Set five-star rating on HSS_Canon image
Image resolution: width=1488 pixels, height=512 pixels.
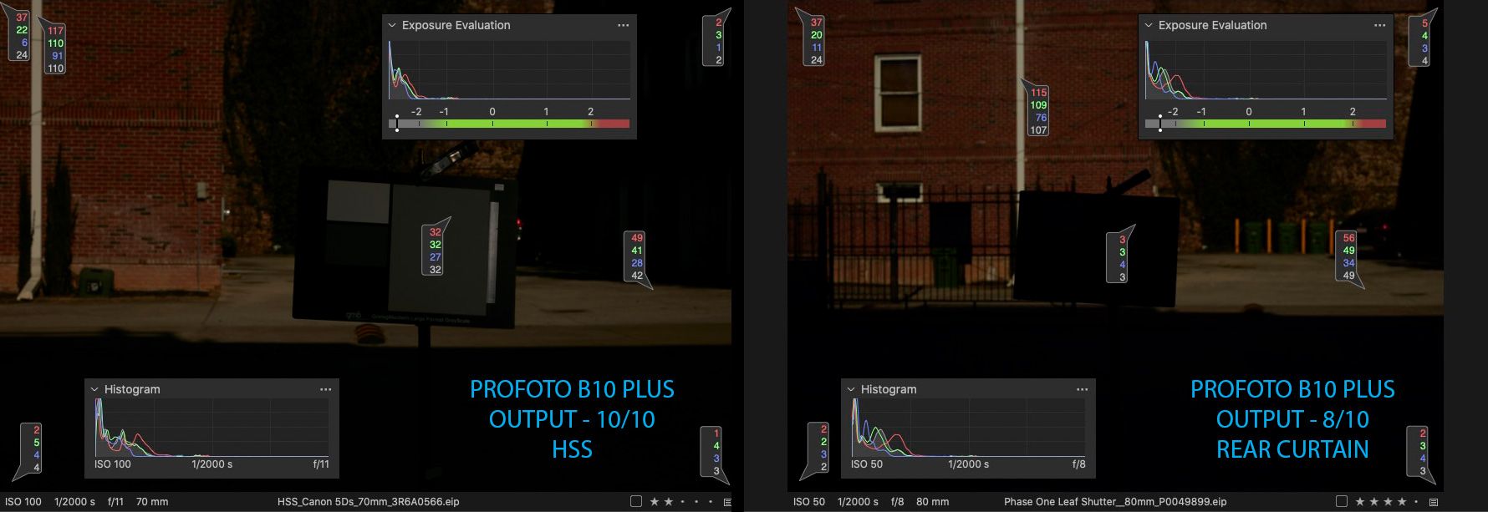711,502
